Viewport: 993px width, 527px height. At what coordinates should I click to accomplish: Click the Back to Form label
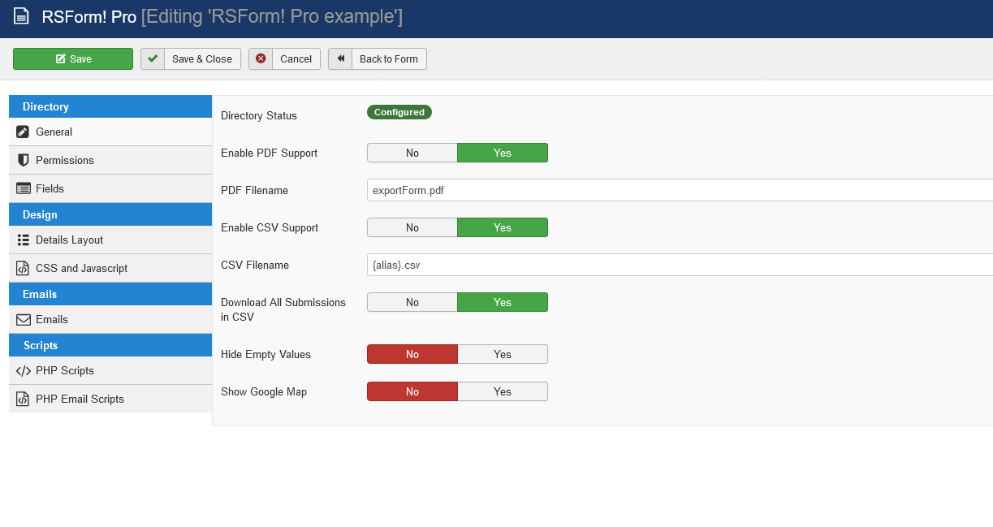click(389, 59)
